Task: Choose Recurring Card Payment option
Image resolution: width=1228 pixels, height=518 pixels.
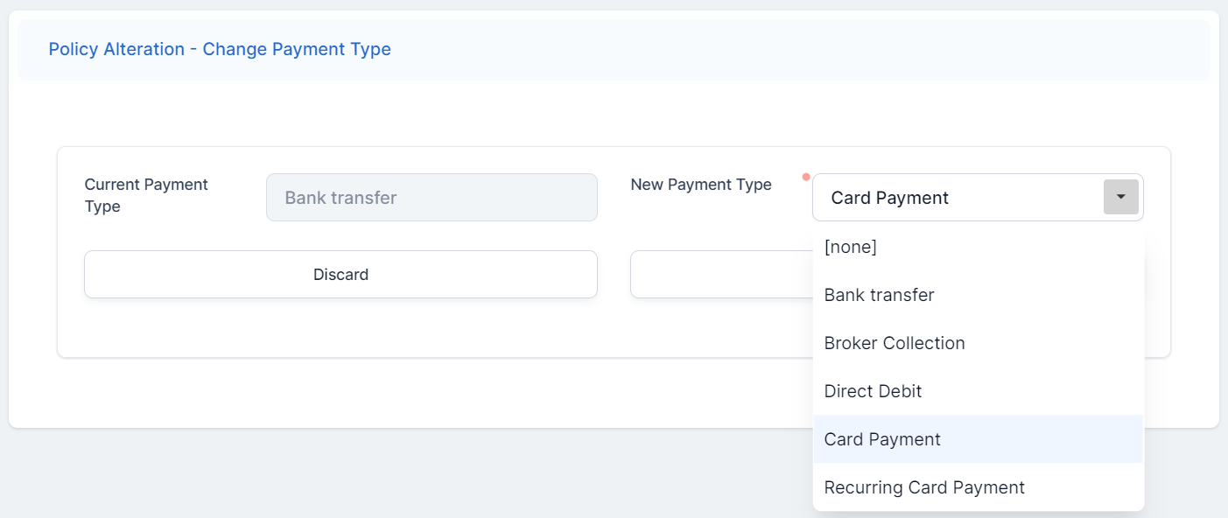Action: click(x=923, y=487)
